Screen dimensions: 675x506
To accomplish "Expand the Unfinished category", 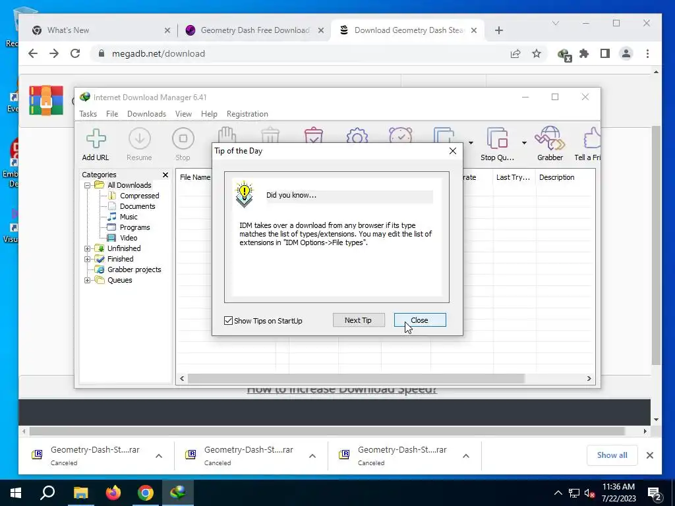I will click(x=88, y=248).
